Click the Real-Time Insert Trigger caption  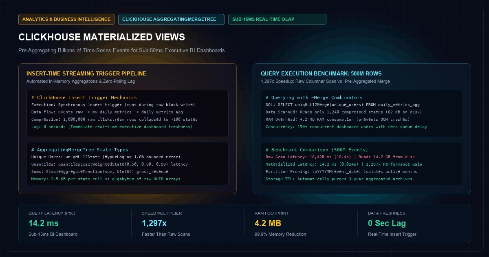click(392, 234)
